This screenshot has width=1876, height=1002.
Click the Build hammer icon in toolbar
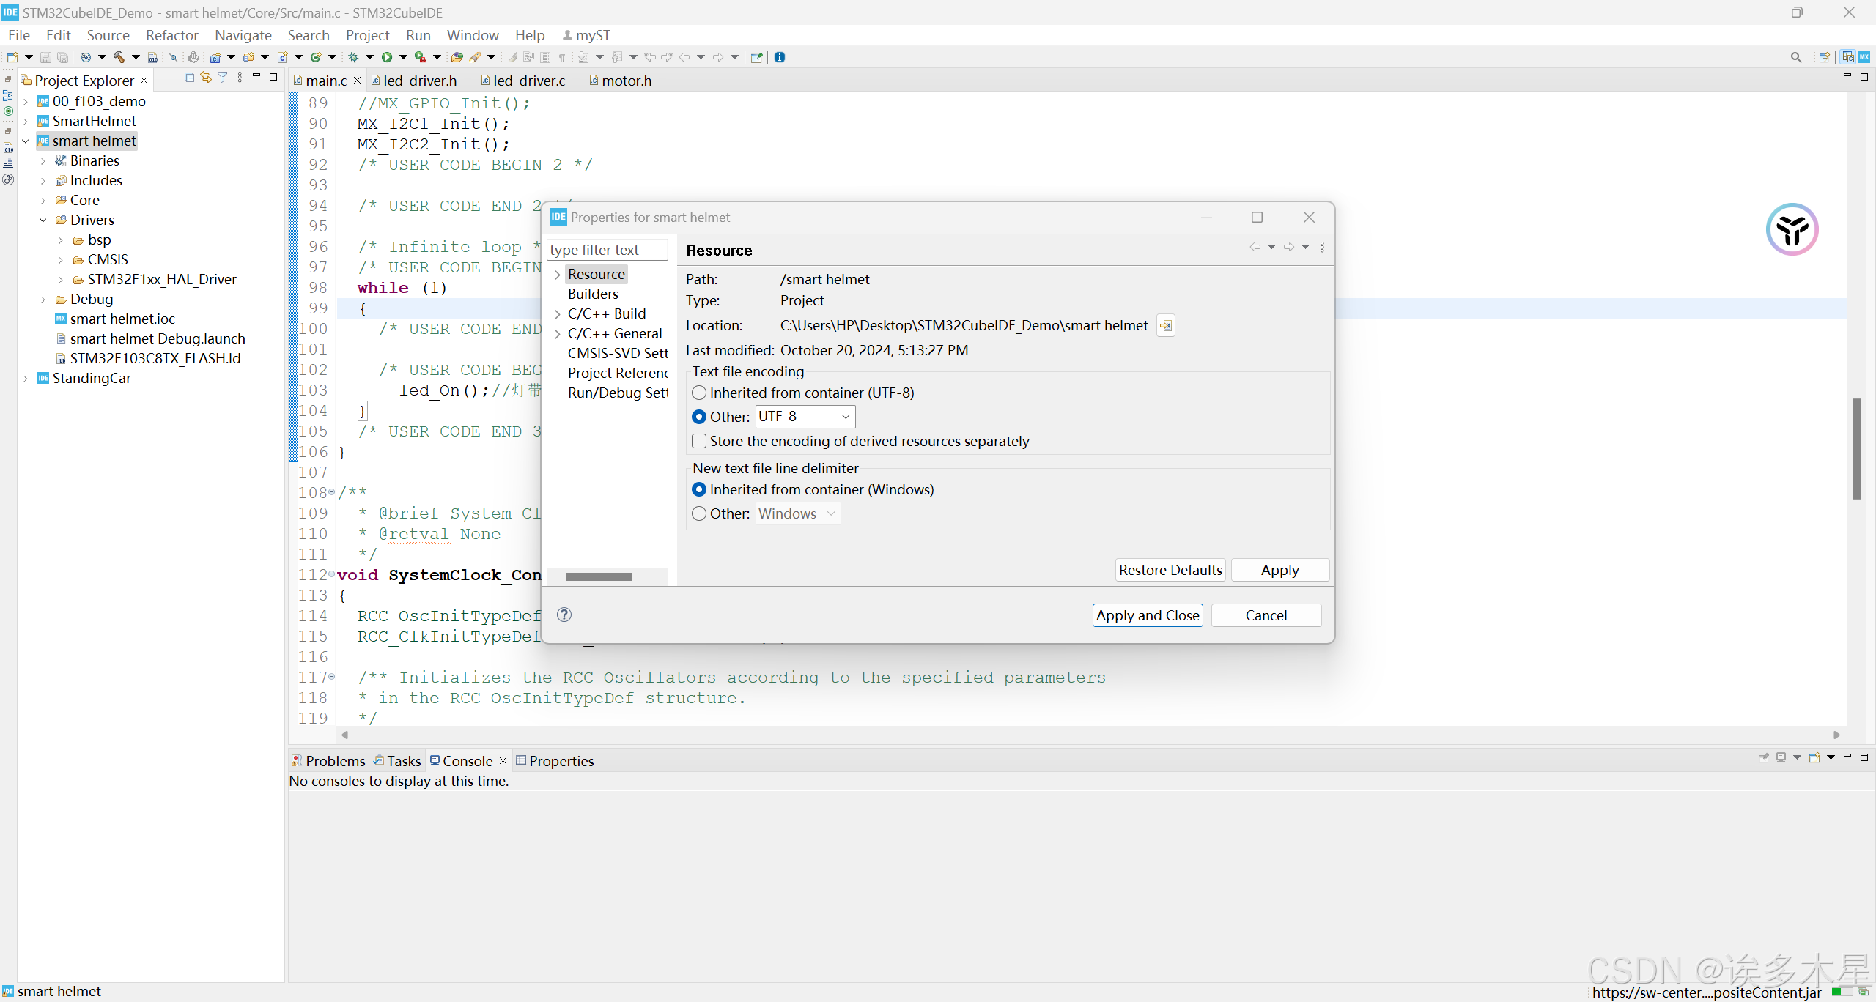119,57
